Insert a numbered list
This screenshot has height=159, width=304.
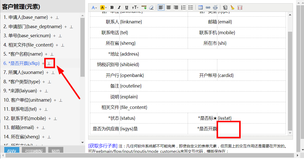tap(183, 8)
